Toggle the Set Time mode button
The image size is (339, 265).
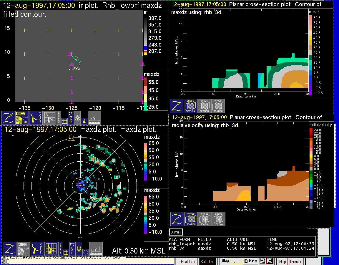[207, 262]
